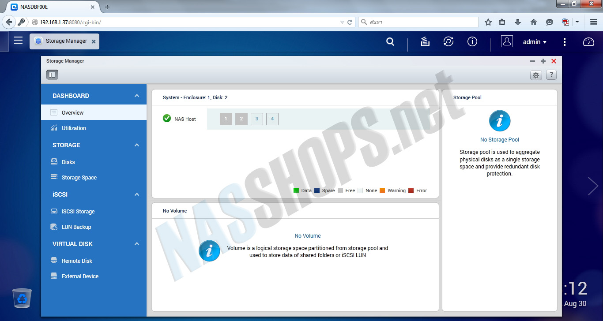Collapse the DASHBOARD section

pyautogui.click(x=137, y=96)
